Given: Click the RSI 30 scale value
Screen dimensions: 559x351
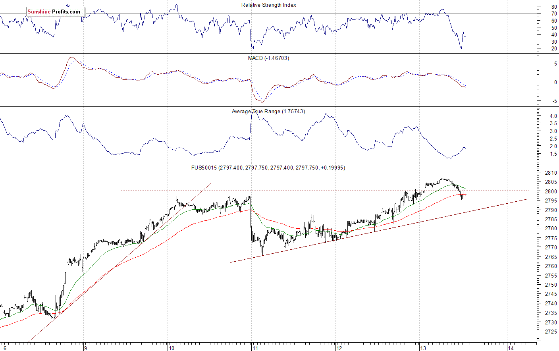Looking at the screenshot, I should (554, 42).
